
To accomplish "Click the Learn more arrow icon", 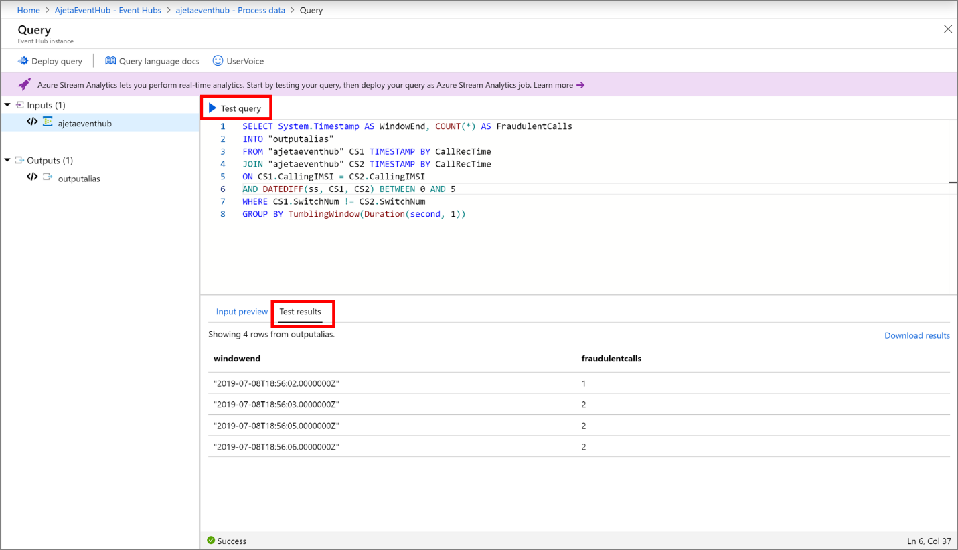I will (x=580, y=85).
